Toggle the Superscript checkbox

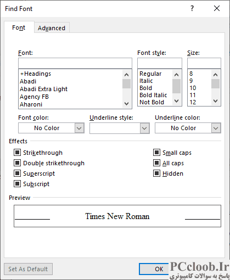[17, 173]
